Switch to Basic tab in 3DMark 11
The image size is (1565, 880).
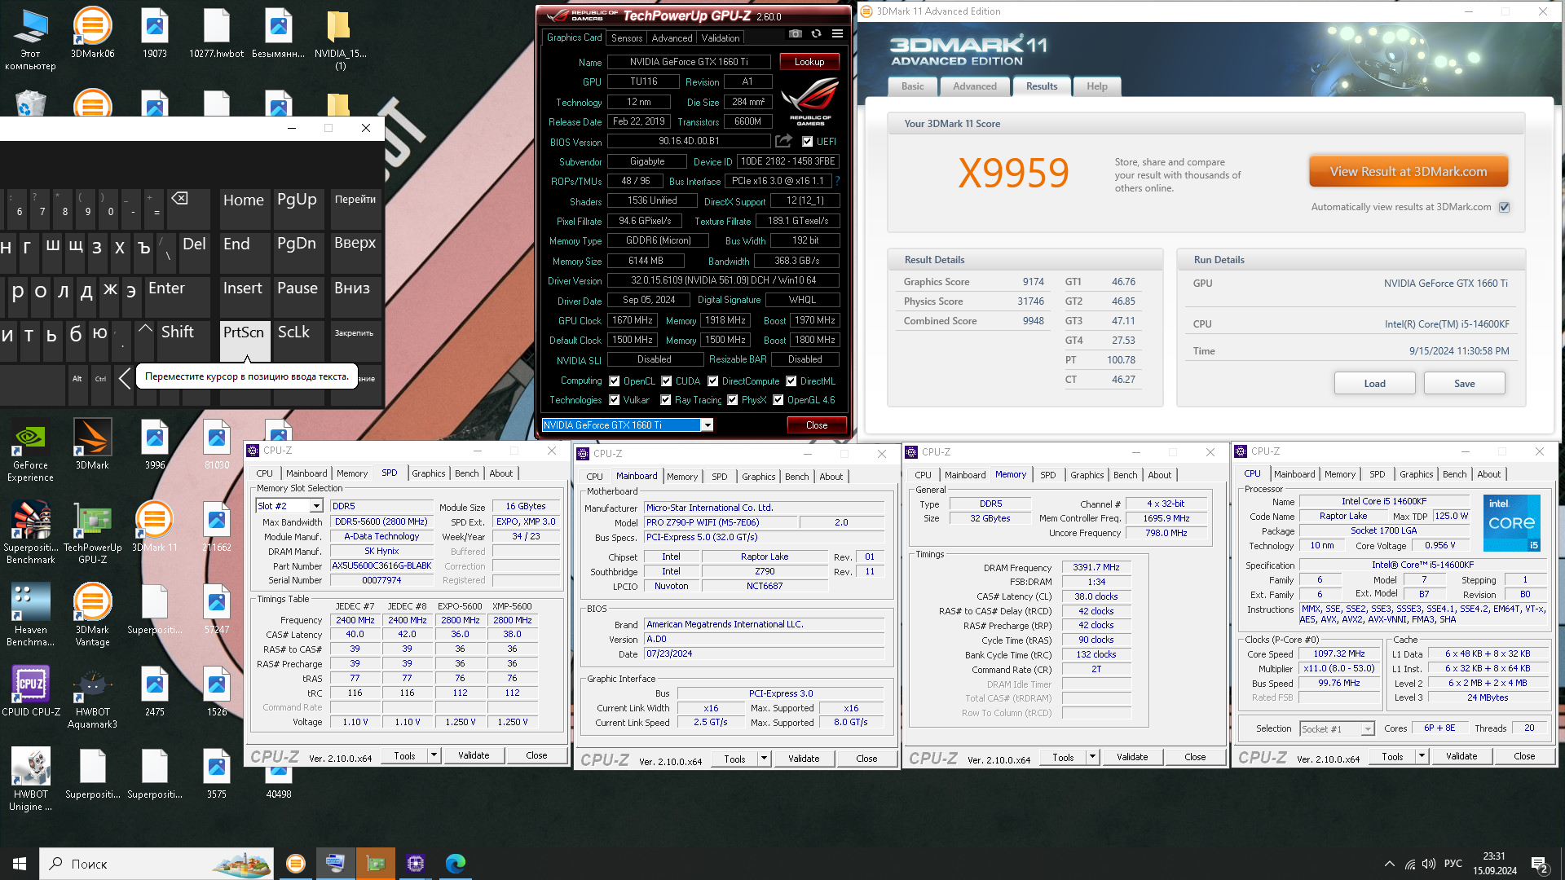click(912, 86)
